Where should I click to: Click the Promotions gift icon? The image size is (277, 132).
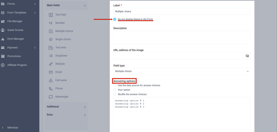click(x=3, y=56)
